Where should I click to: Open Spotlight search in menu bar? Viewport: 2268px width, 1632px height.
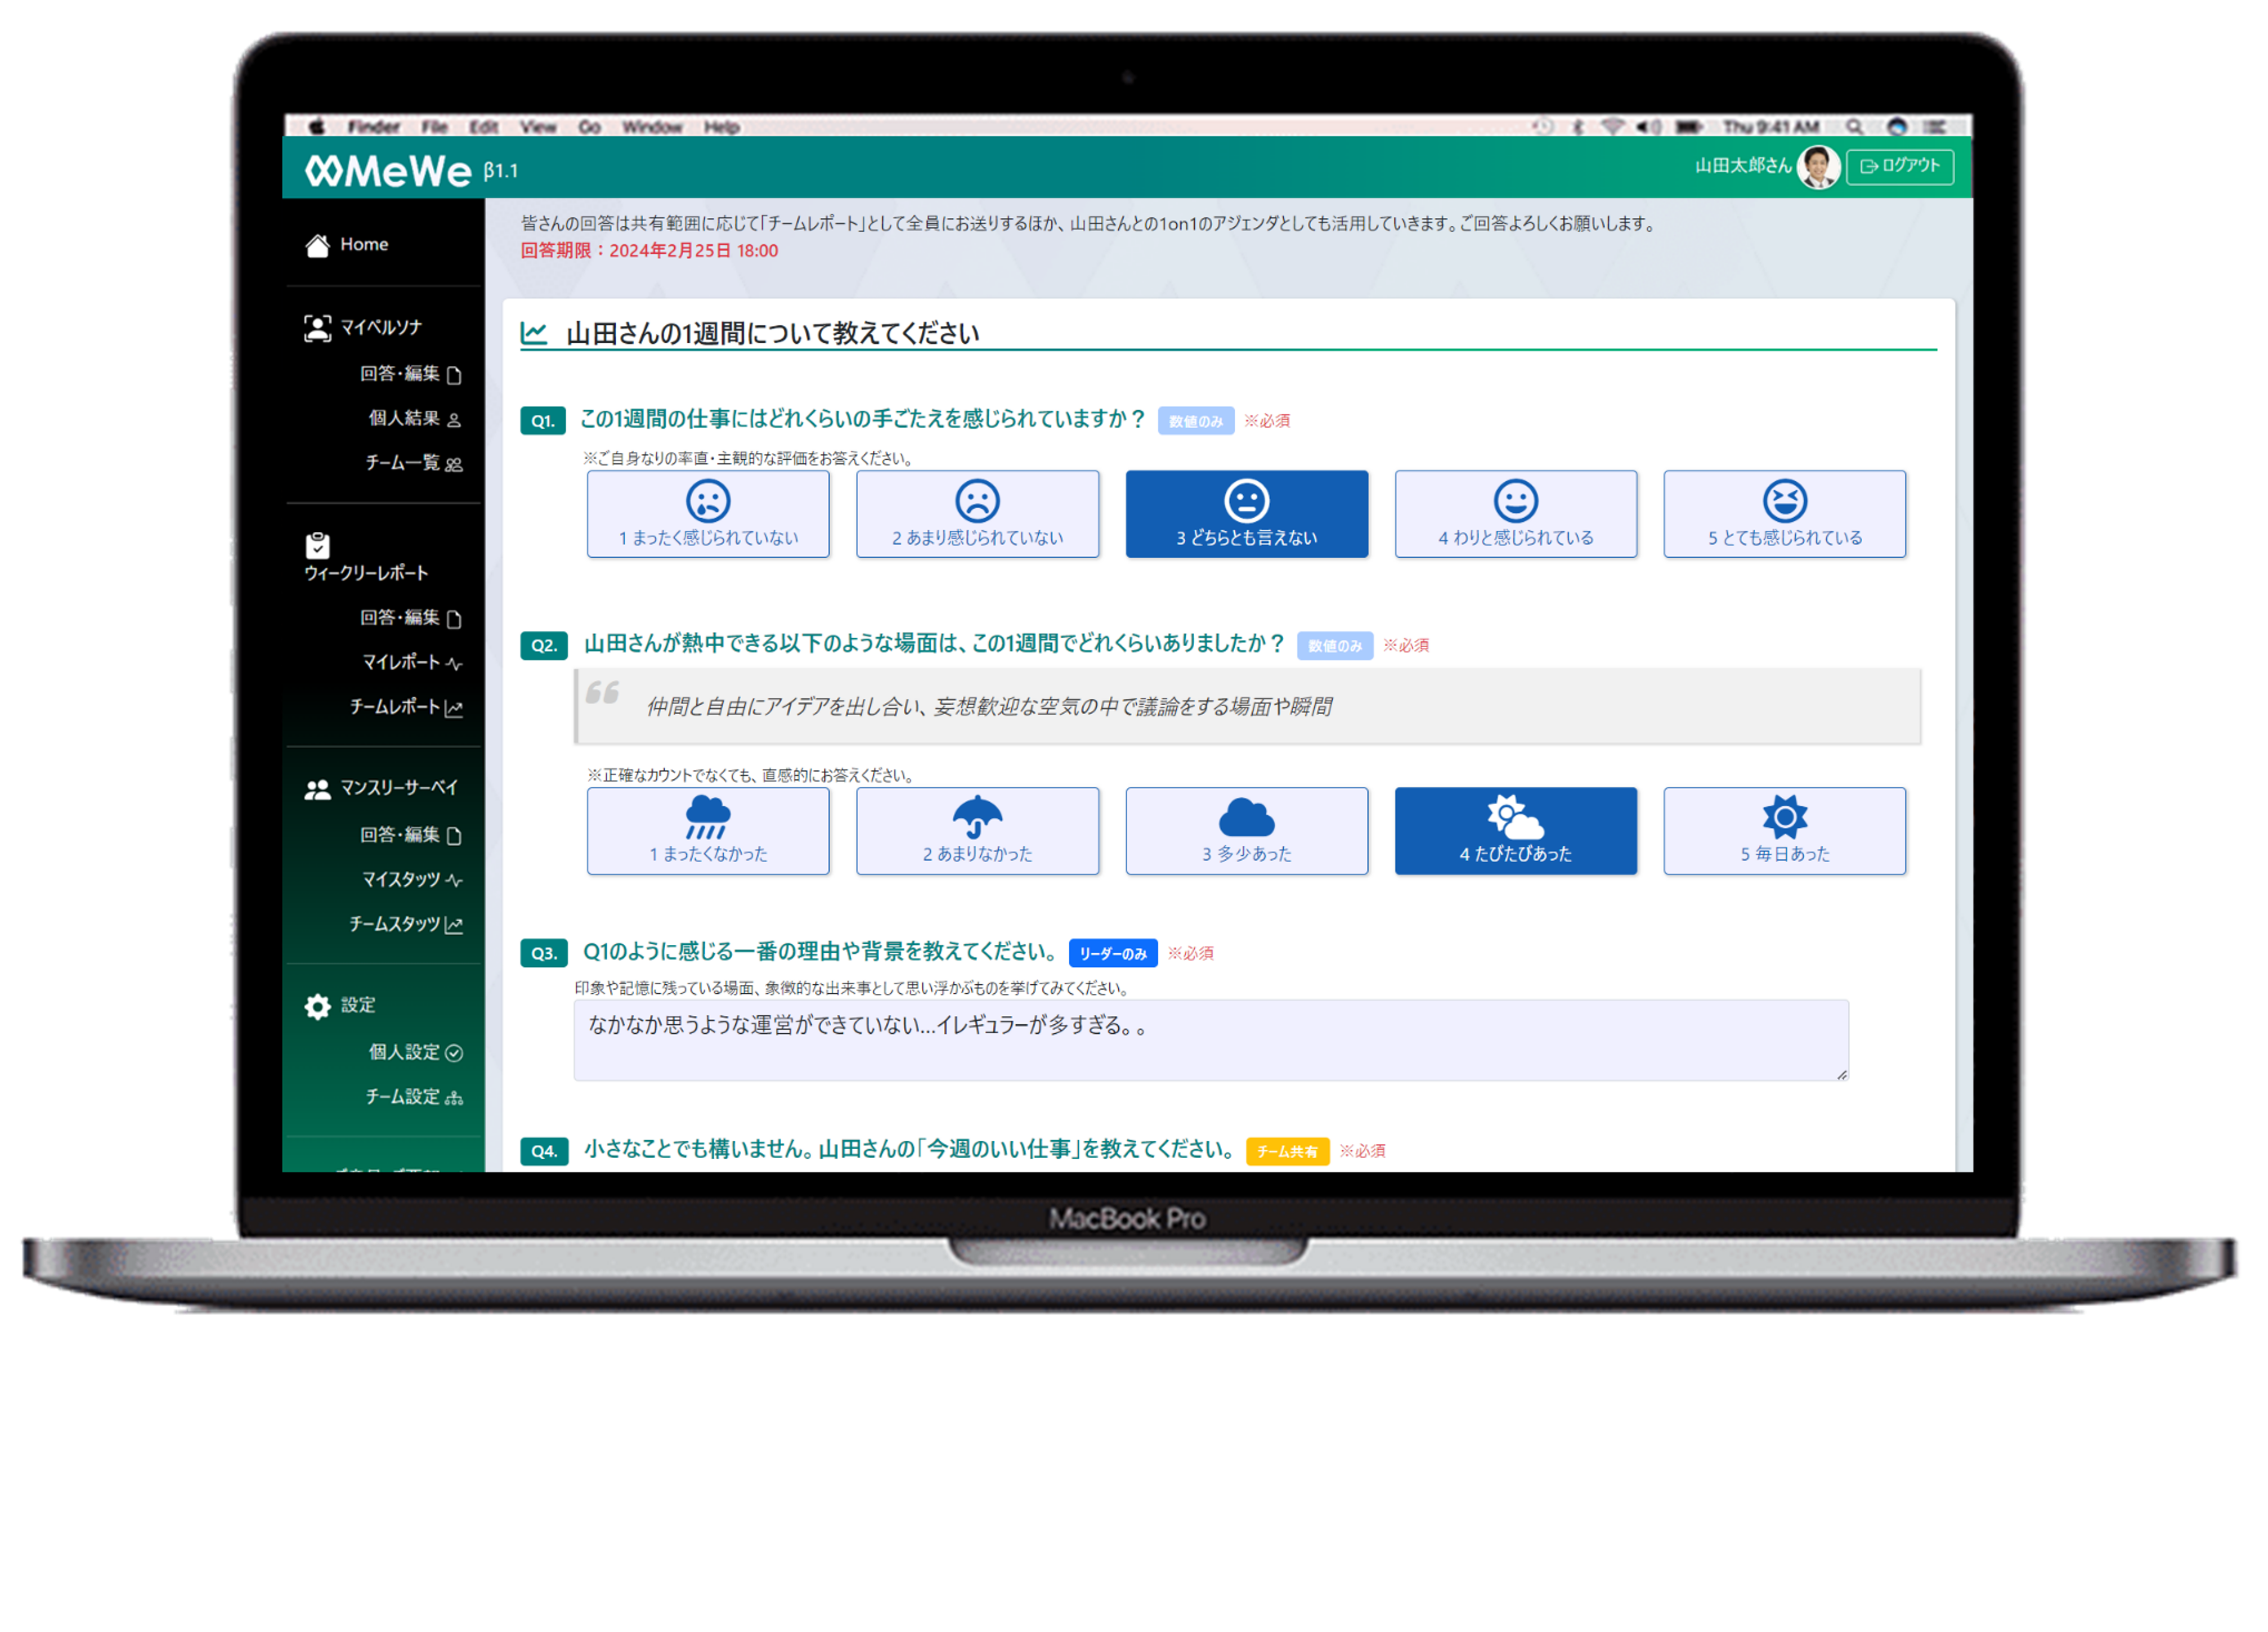coord(1853,127)
